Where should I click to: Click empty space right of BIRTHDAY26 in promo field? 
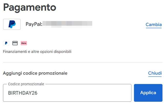click(x=90, y=93)
